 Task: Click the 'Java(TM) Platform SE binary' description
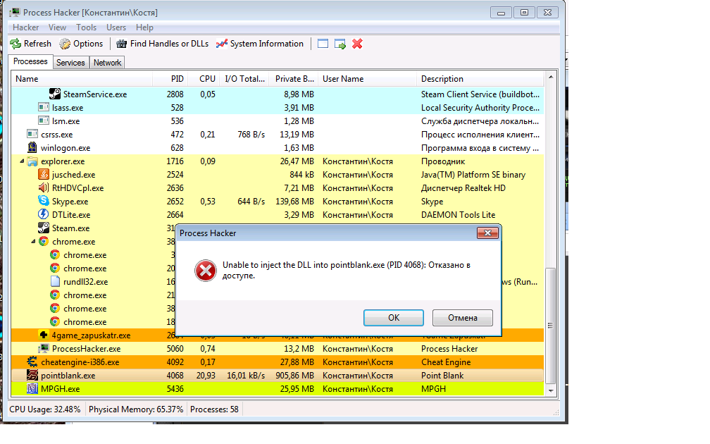[473, 175]
